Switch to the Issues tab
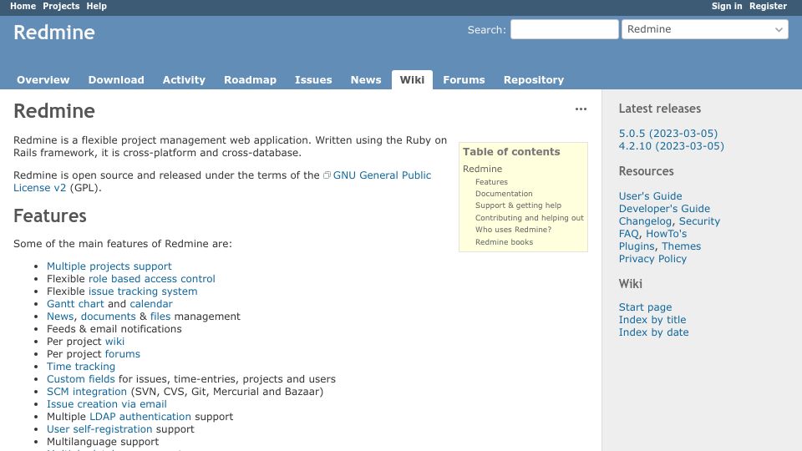This screenshot has width=802, height=451. tap(313, 80)
